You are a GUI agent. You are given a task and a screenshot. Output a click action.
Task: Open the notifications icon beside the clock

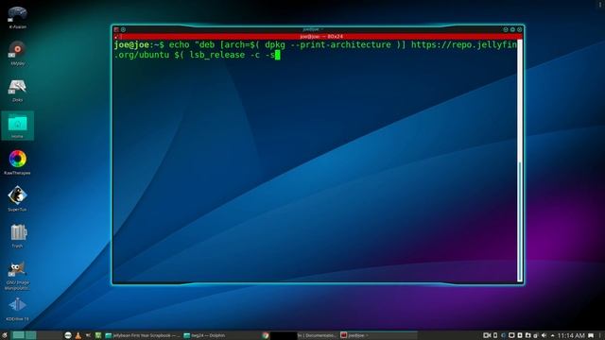pyautogui.click(x=591, y=336)
